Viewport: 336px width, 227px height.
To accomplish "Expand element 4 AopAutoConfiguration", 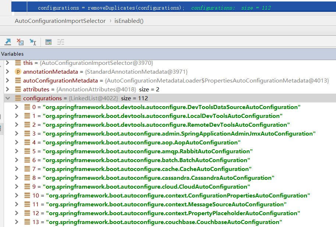I will [17, 142].
